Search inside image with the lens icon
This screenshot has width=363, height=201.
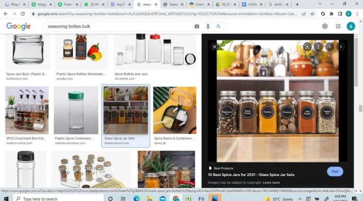click(307, 47)
